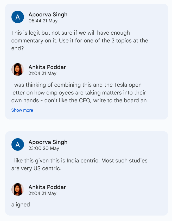Click Apoorva Singh's avatar on the 23:00 comment
The height and width of the screenshot is (221, 172).
coord(18,144)
